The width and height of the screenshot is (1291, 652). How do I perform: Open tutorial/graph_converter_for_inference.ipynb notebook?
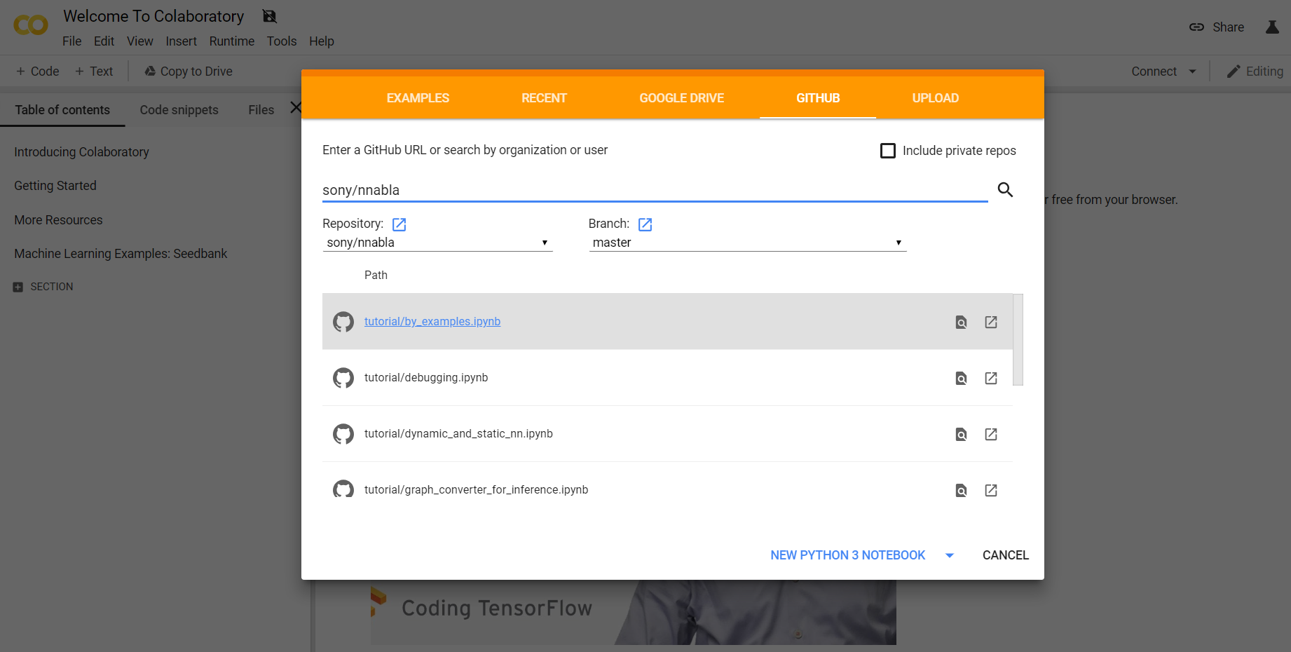click(476, 489)
